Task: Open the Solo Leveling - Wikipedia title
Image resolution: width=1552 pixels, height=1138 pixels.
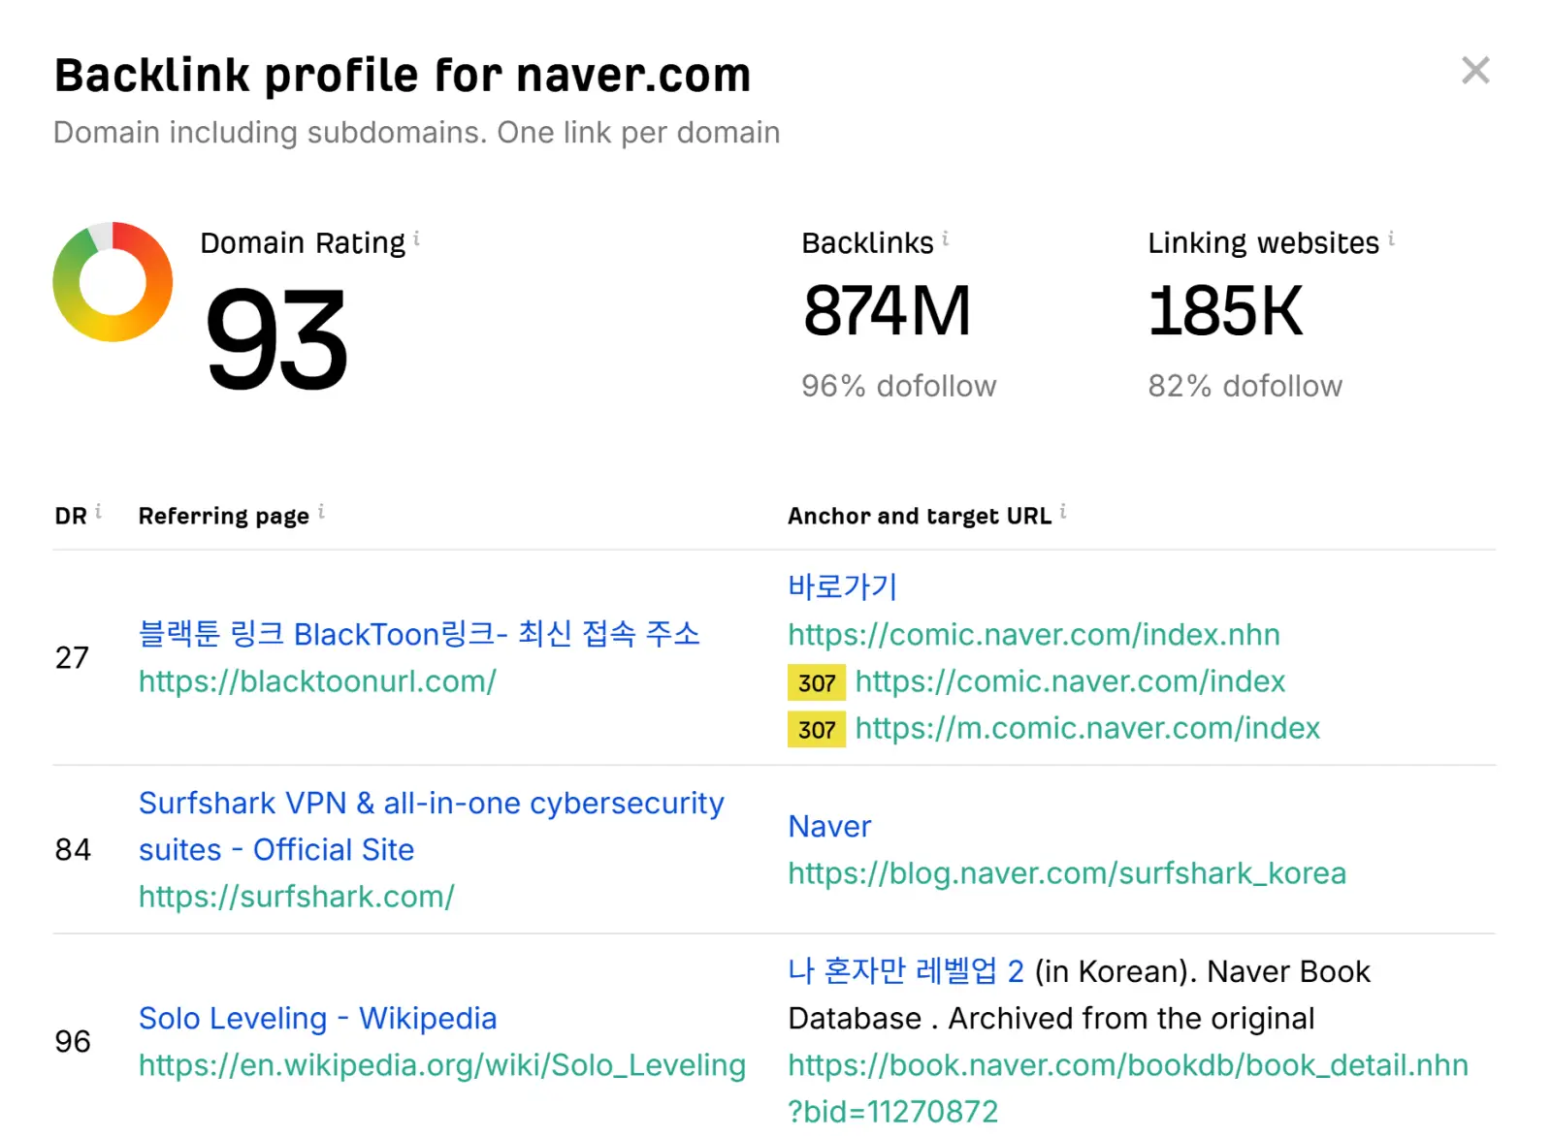Action: [317, 1019]
